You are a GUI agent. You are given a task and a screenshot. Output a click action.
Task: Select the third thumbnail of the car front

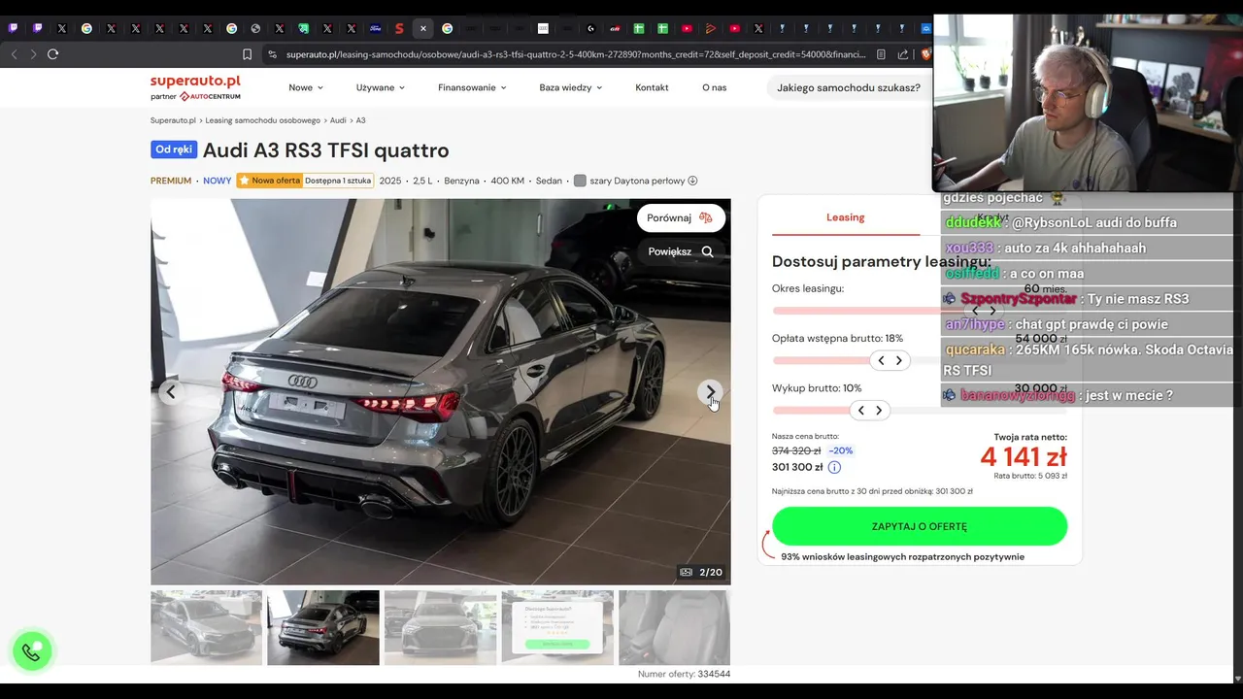pos(440,627)
